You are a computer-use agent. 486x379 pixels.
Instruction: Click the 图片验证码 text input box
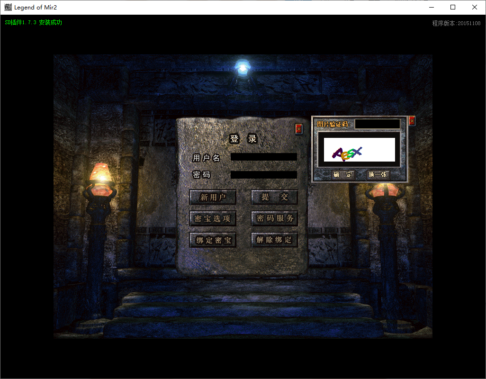[x=377, y=124]
